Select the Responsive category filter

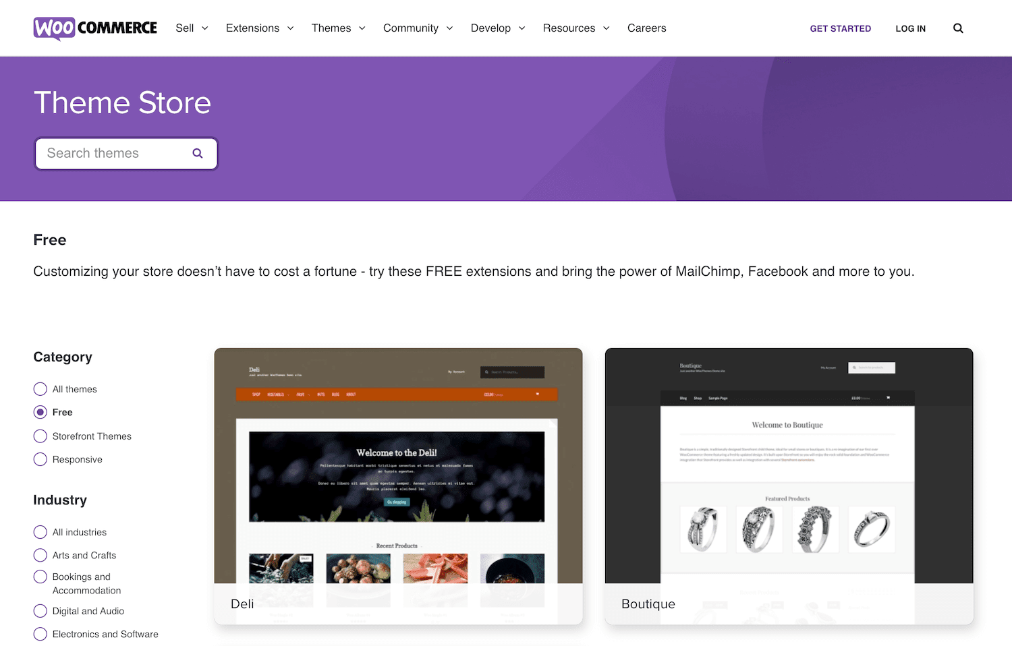point(40,459)
